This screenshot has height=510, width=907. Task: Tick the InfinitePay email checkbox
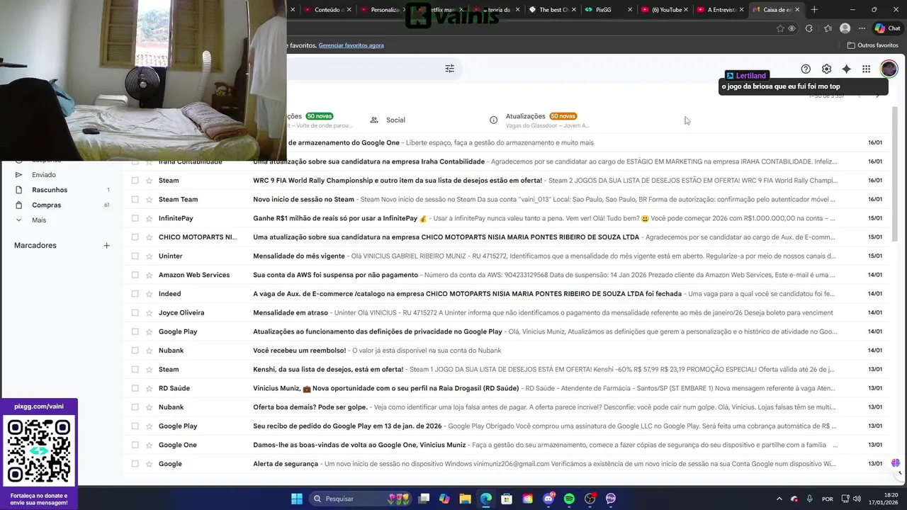(x=135, y=218)
